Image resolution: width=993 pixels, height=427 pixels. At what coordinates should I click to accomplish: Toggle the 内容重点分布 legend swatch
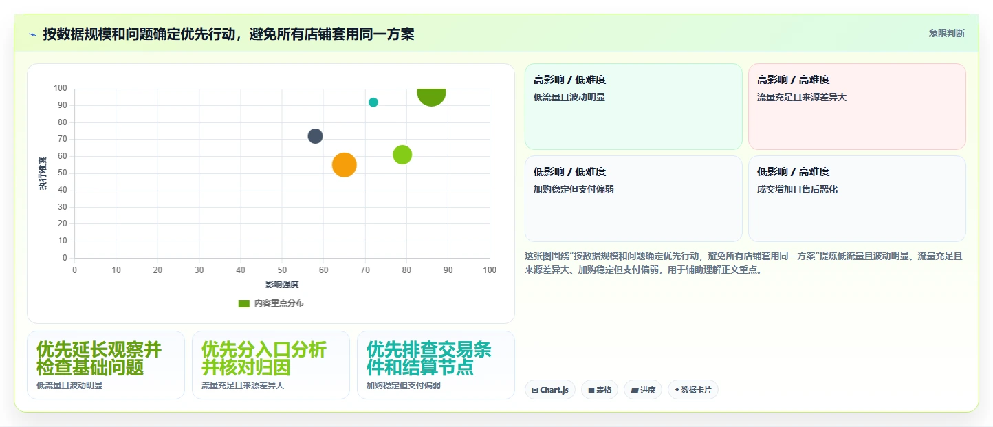pyautogui.click(x=243, y=303)
